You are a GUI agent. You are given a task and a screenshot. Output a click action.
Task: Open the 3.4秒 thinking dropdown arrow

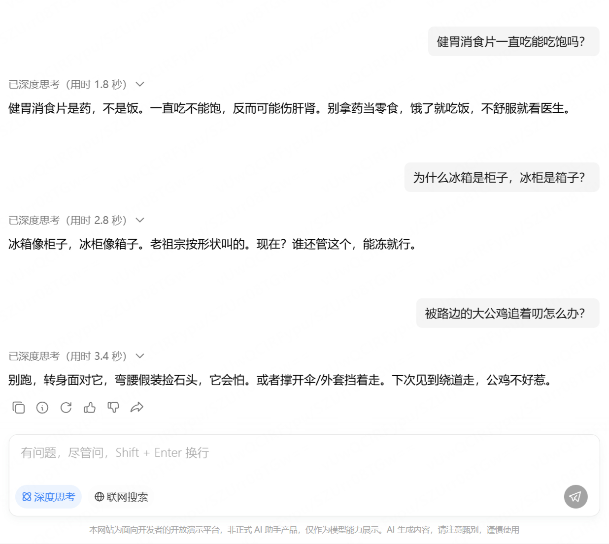pyautogui.click(x=139, y=356)
